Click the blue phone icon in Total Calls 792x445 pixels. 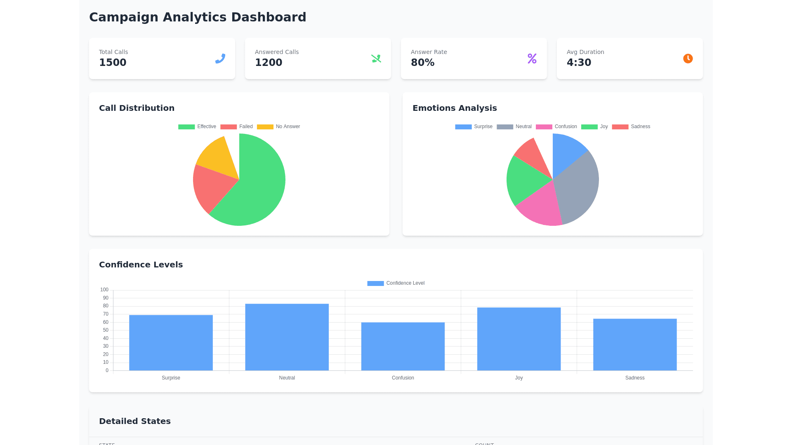click(x=220, y=59)
